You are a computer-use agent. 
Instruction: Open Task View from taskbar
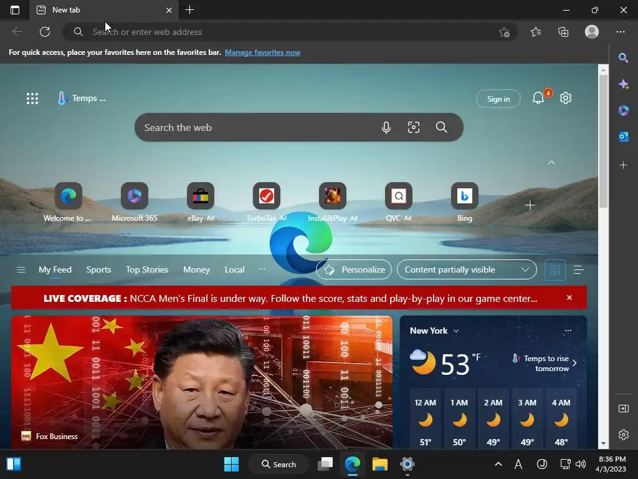(x=325, y=464)
